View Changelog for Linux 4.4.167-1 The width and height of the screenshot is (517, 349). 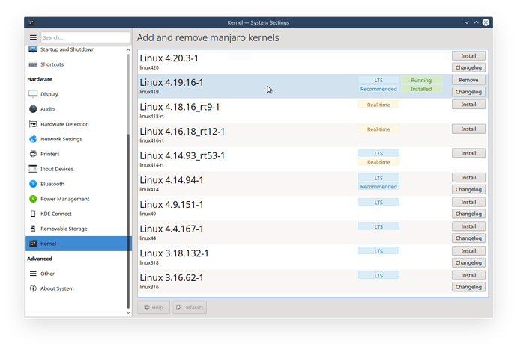468,238
